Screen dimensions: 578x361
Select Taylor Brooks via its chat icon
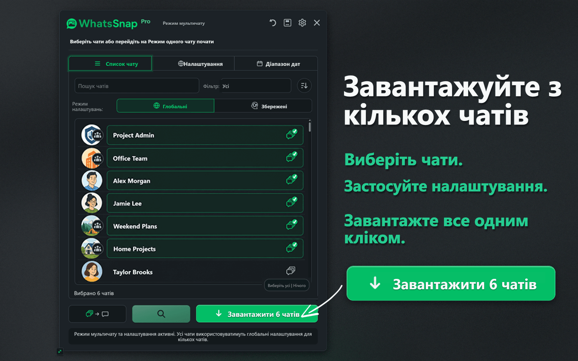[x=291, y=271]
